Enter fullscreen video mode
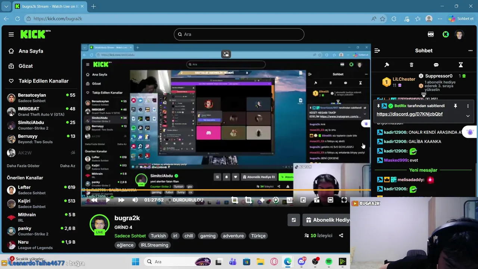Image resolution: width=478 pixels, height=269 pixels. (x=344, y=200)
